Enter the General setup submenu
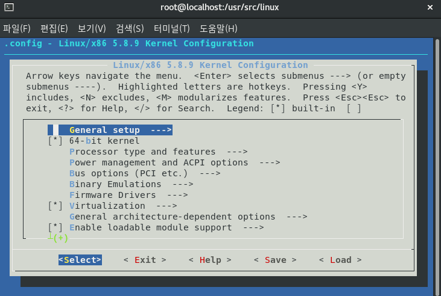 pos(110,130)
